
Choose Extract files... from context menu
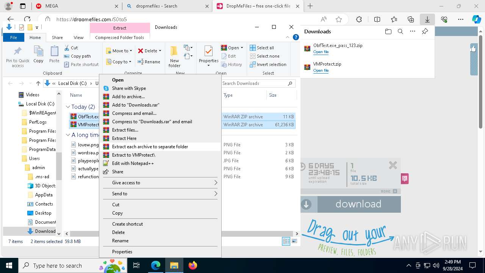[160, 130]
